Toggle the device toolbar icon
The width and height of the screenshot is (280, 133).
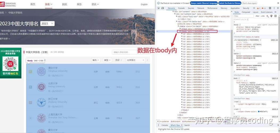point(163,8)
